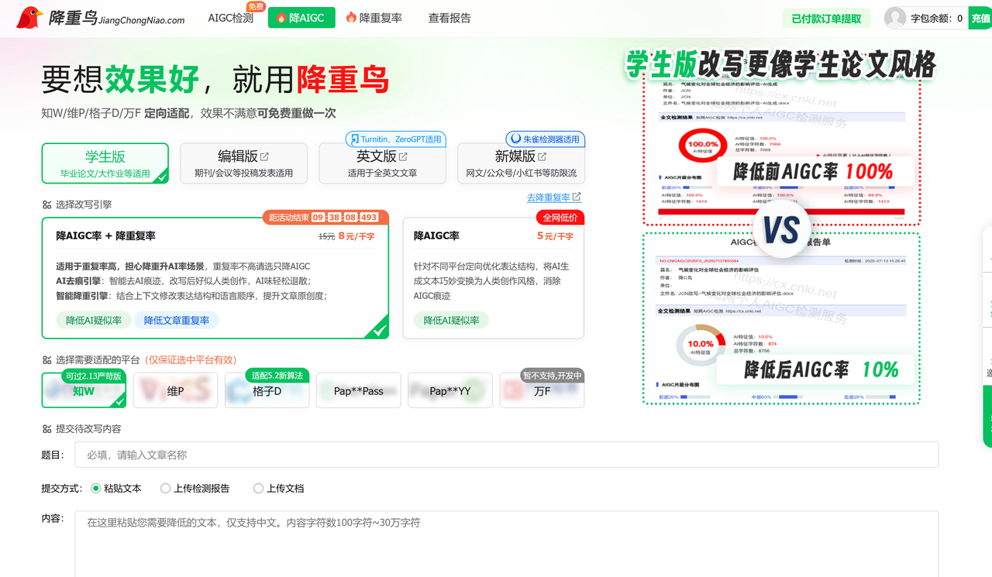This screenshot has height=577, width=992.
Task: Select the 降AIGC率 + 降重复率 engine card
Action: [215, 278]
